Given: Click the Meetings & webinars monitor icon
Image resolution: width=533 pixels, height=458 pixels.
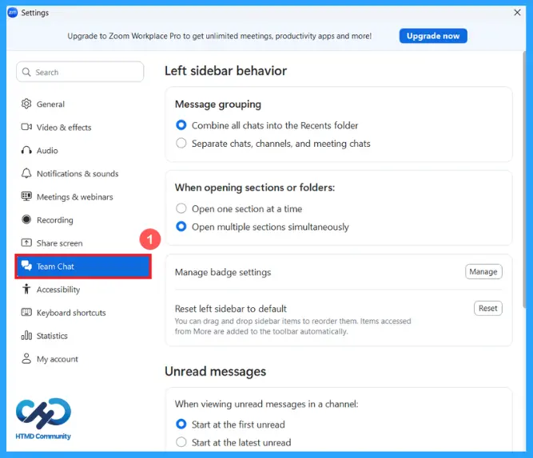Looking at the screenshot, I should click(x=26, y=196).
